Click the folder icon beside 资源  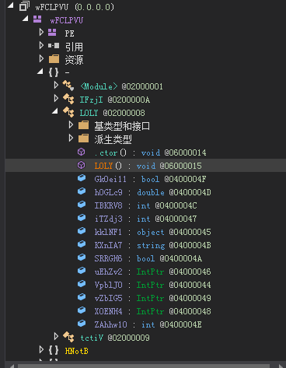pos(54,59)
